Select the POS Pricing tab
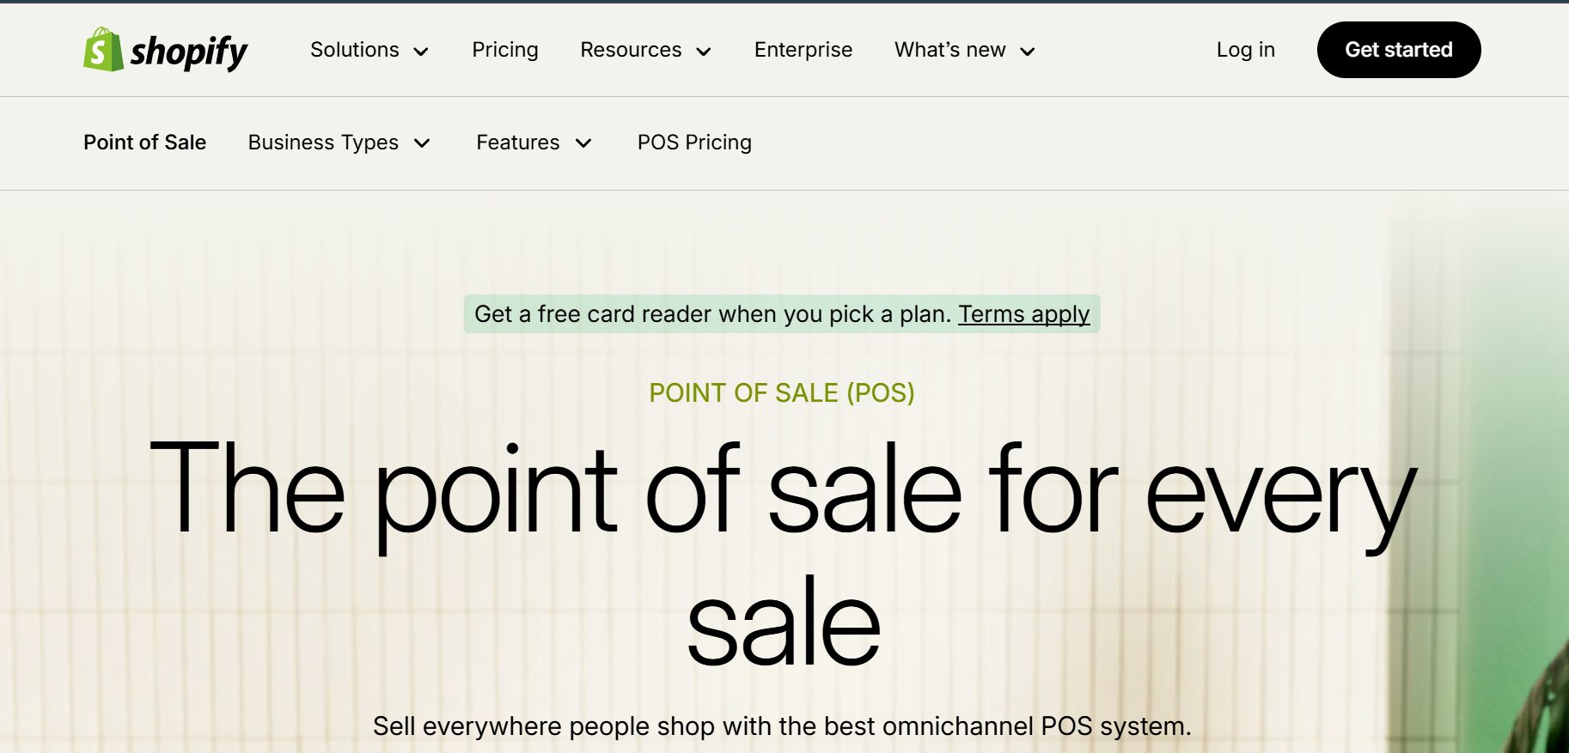 [x=694, y=143]
